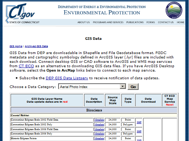Select Contact Us in the navigation bar

pyautogui.click(x=166, y=22)
